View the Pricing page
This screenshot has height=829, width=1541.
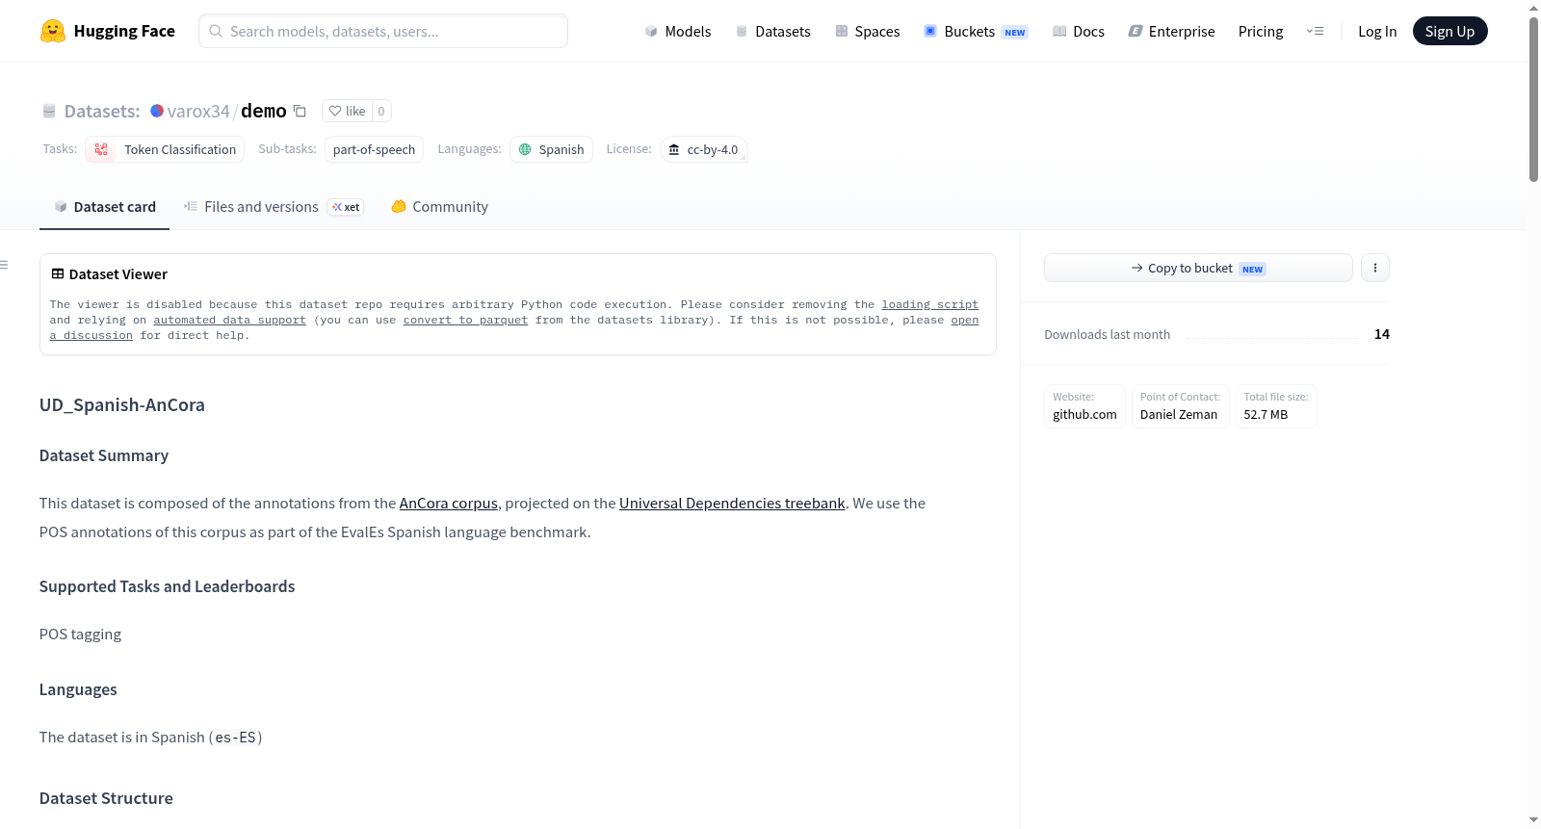[x=1261, y=31]
